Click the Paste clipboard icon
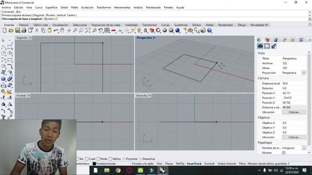Screen dimensions: 312x175 point(50,30)
